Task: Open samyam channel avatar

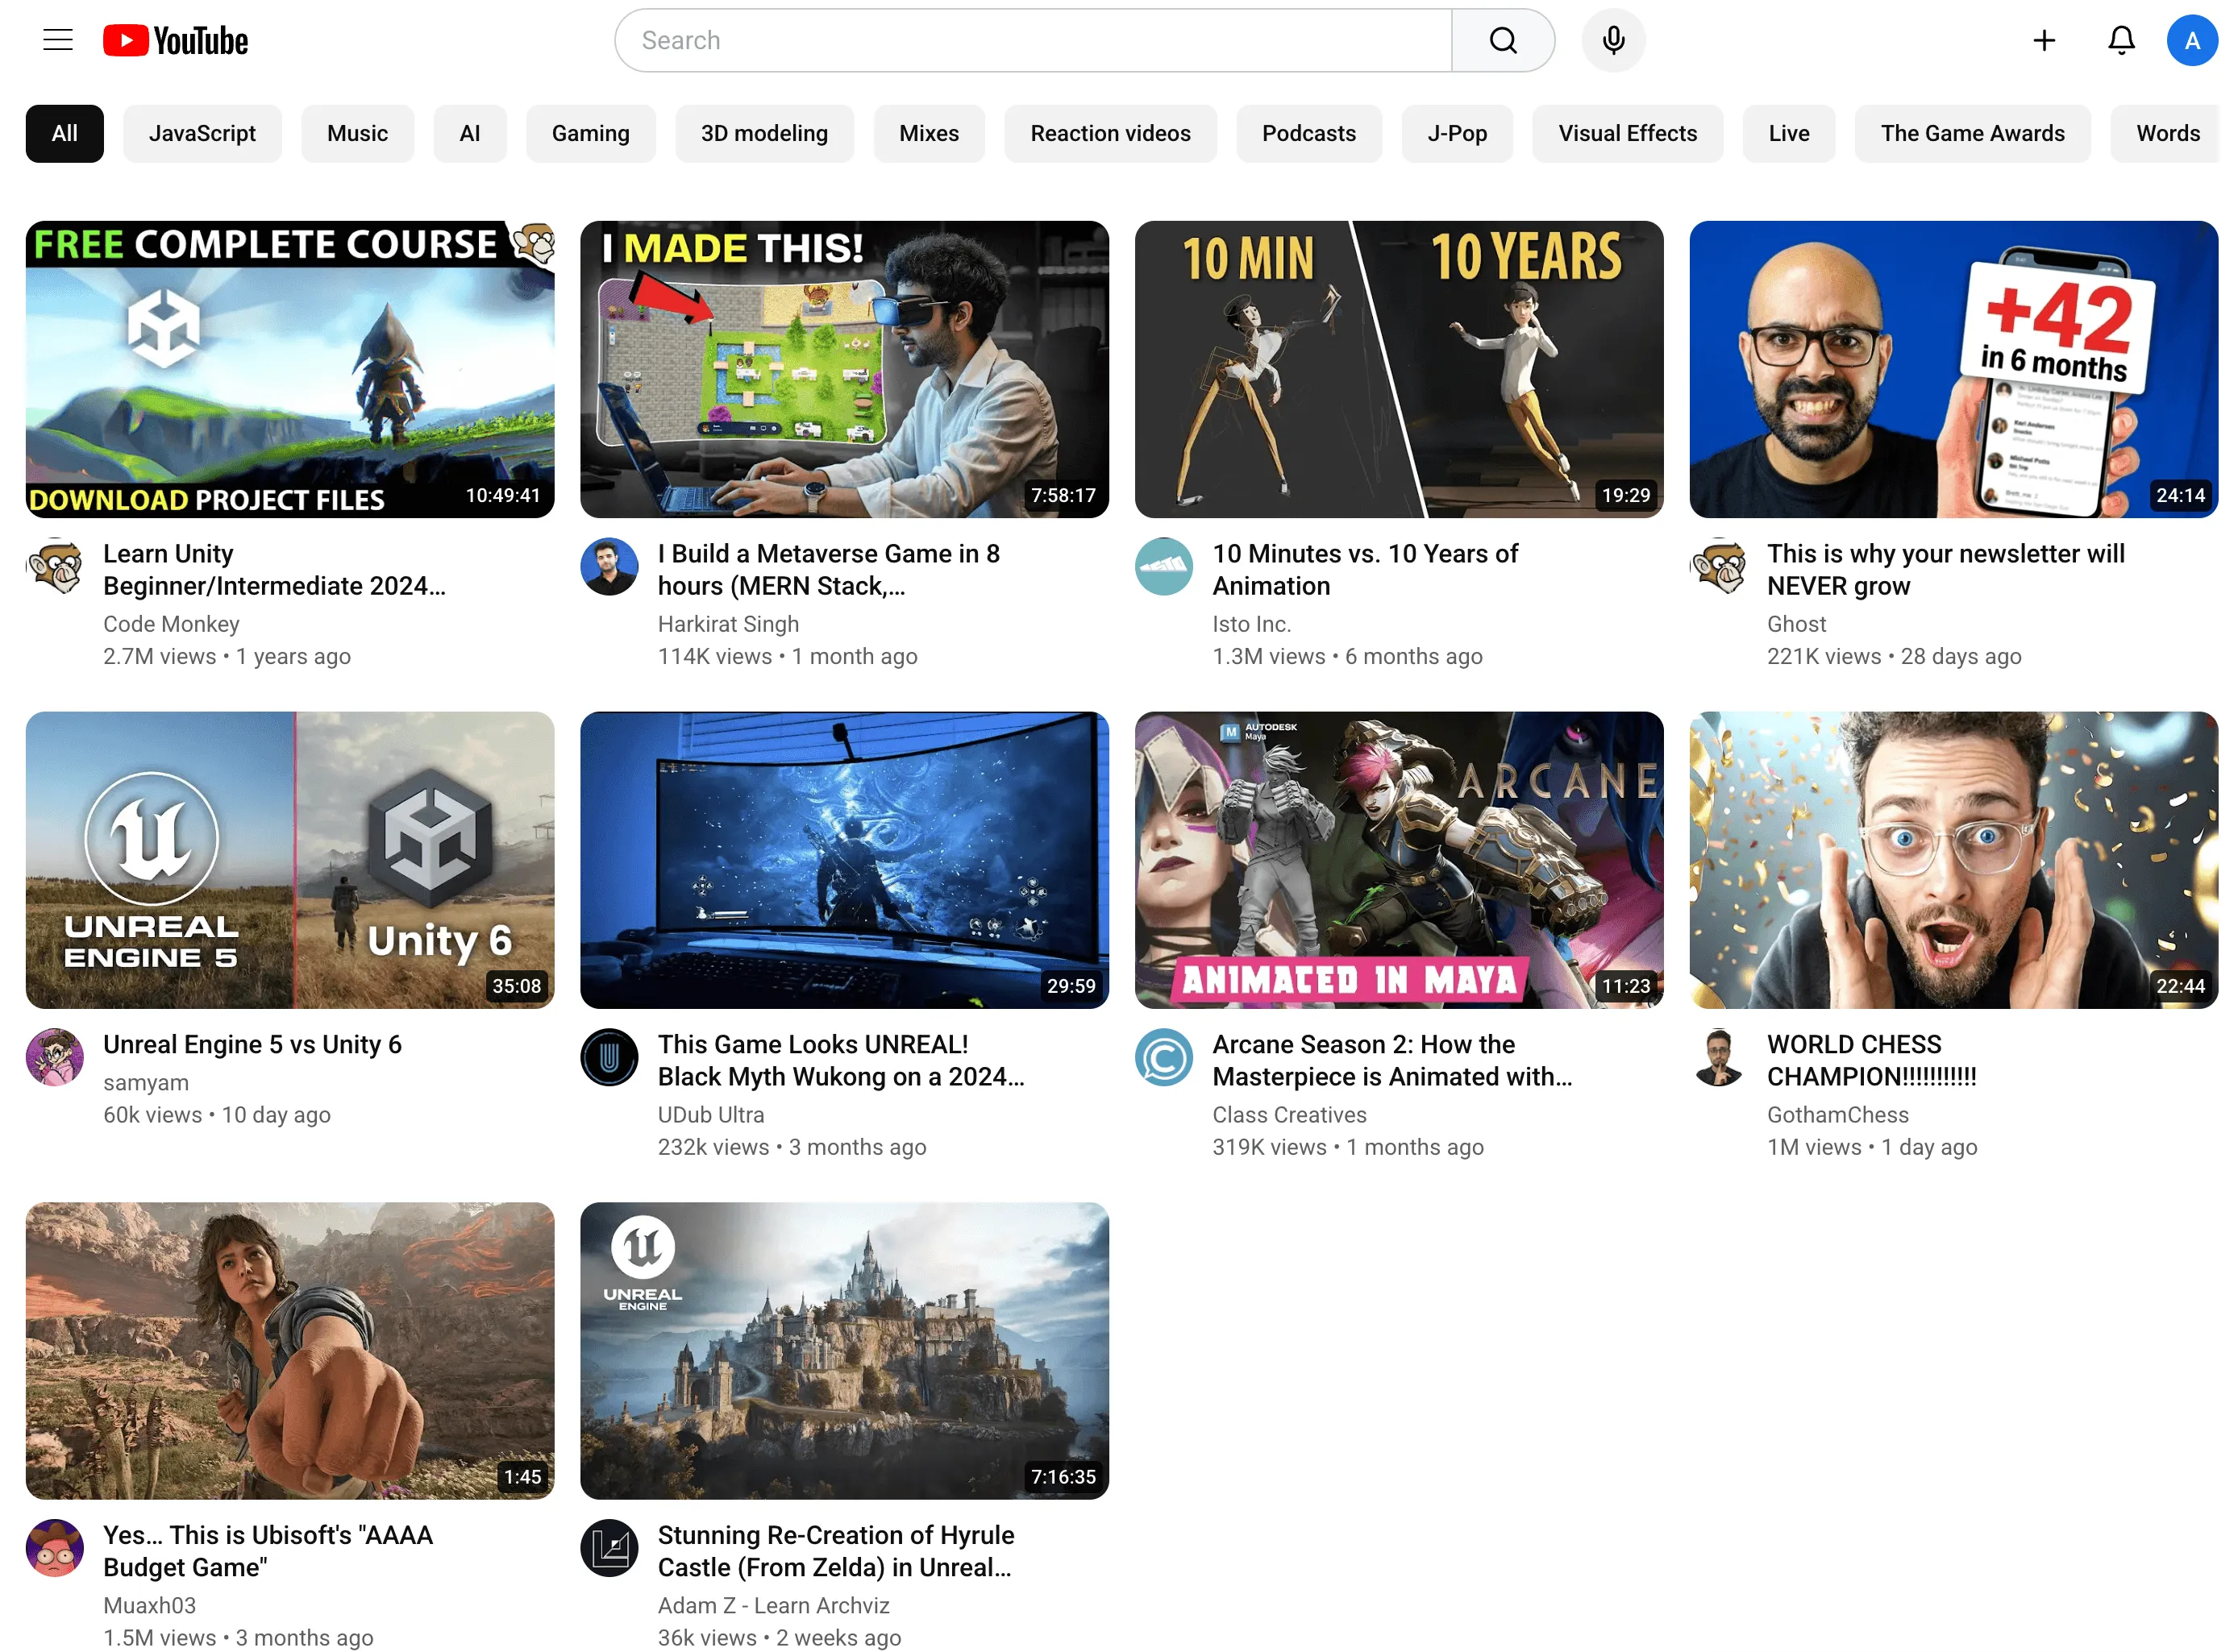Action: click(55, 1057)
